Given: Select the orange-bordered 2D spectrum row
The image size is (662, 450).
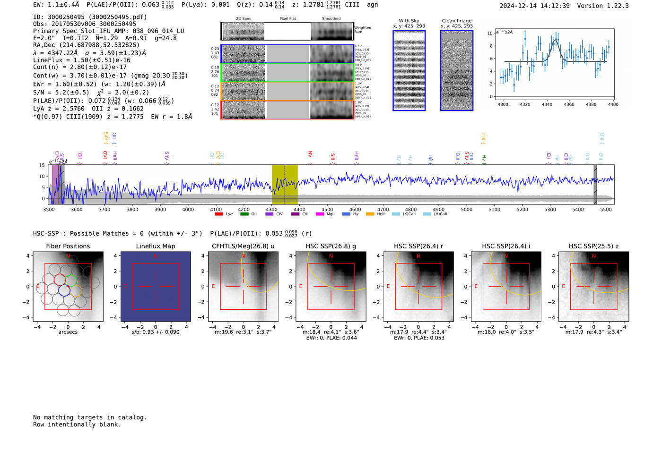Looking at the screenshot, I should 287,91.
